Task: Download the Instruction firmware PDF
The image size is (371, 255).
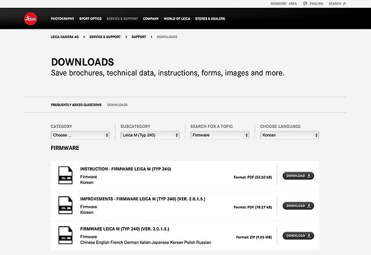Action: 298,176
